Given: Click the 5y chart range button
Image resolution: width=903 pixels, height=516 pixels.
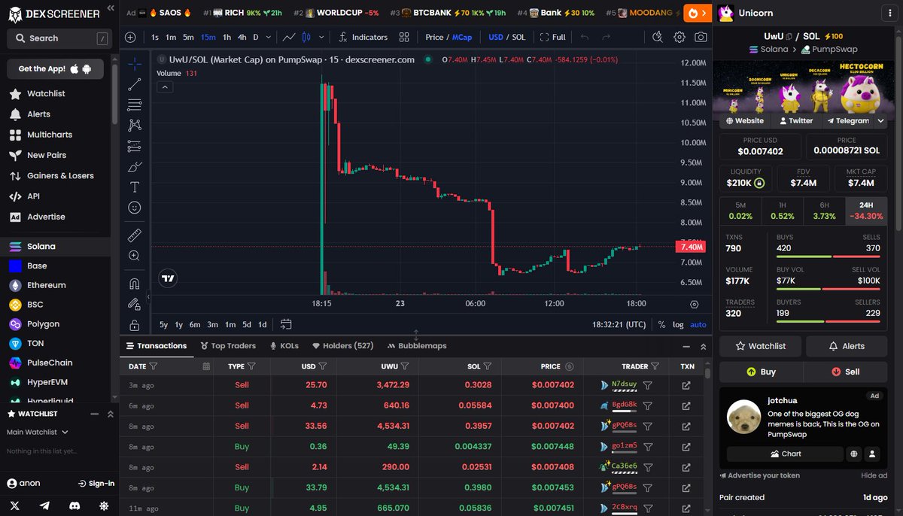Looking at the screenshot, I should pyautogui.click(x=163, y=324).
